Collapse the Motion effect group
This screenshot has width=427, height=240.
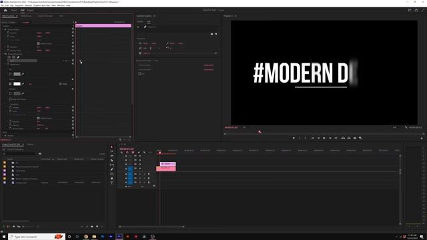(x=3, y=29)
